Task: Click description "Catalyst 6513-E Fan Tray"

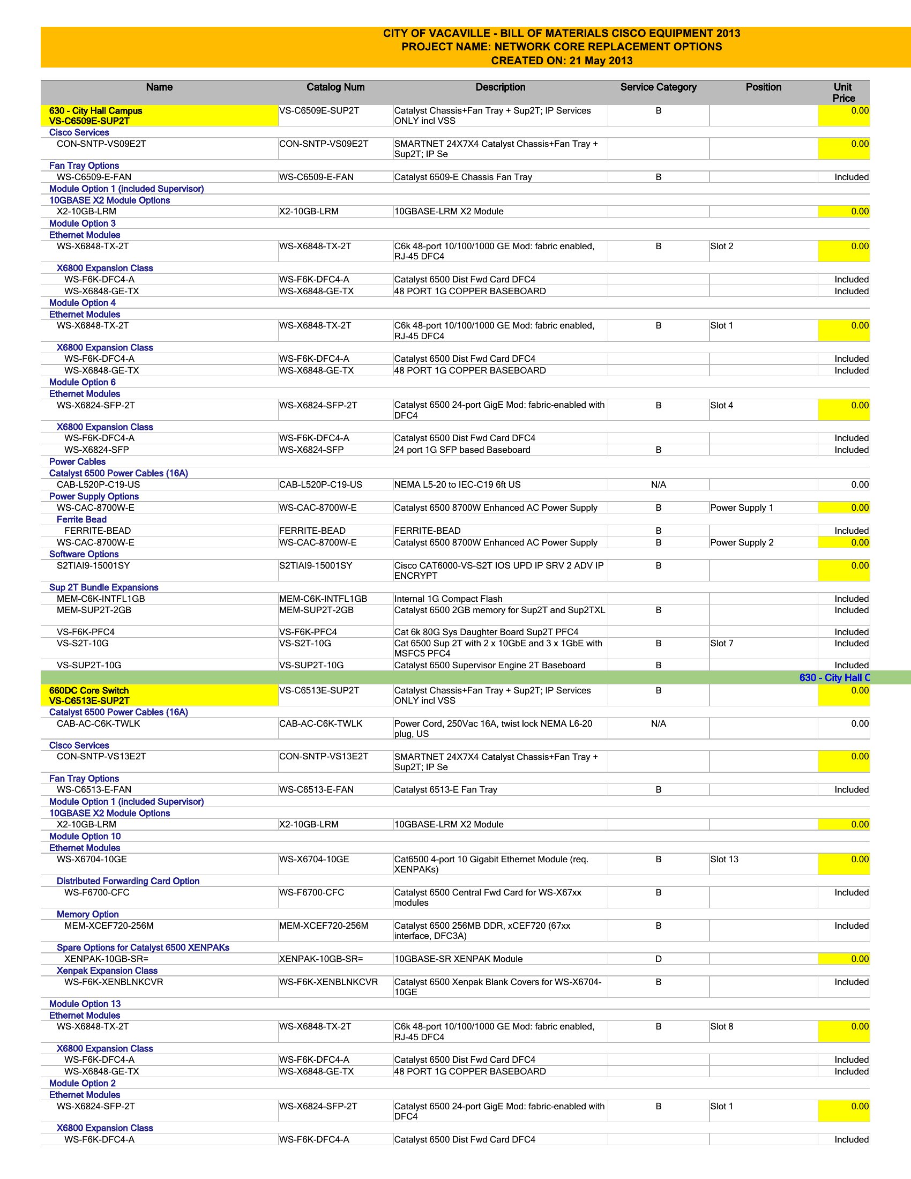Action: (x=445, y=790)
